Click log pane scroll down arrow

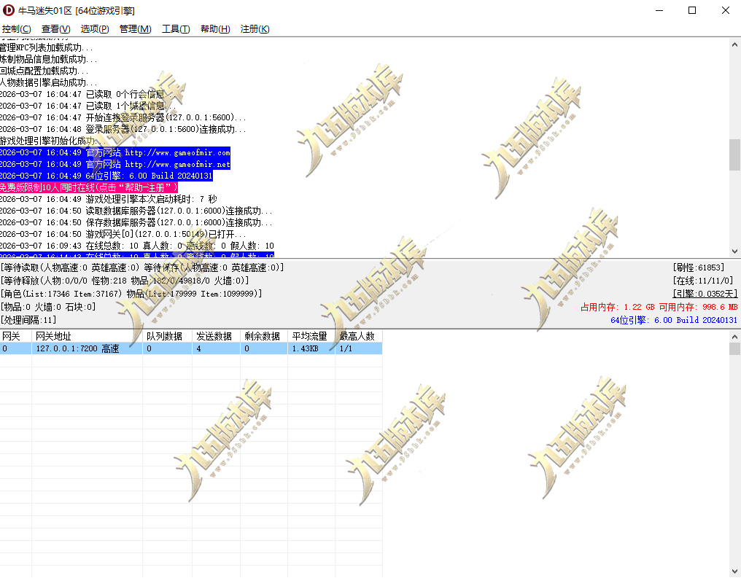tap(734, 251)
